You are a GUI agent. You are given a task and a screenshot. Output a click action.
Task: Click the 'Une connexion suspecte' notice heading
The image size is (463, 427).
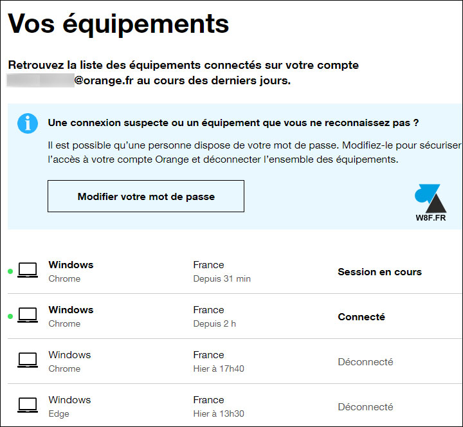tap(233, 123)
